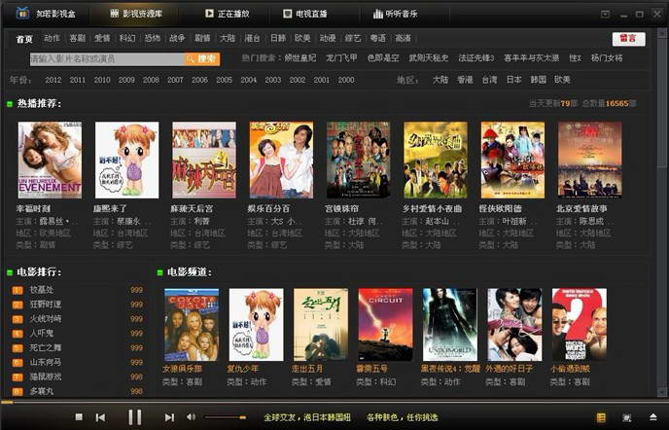Click the 外遇的好日子 movie title link
669x430 pixels.
[x=509, y=369]
